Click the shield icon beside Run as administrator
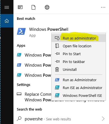The width and height of the screenshot is (109, 124). tap(57, 38)
